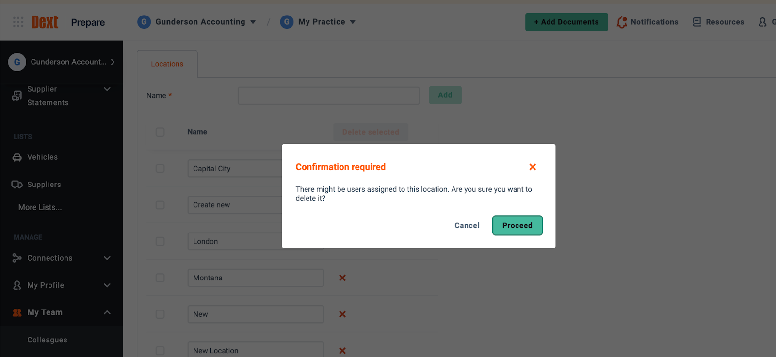Viewport: 776px width, 357px height.
Task: Open the apps grid launcher icon
Action: [x=18, y=22]
